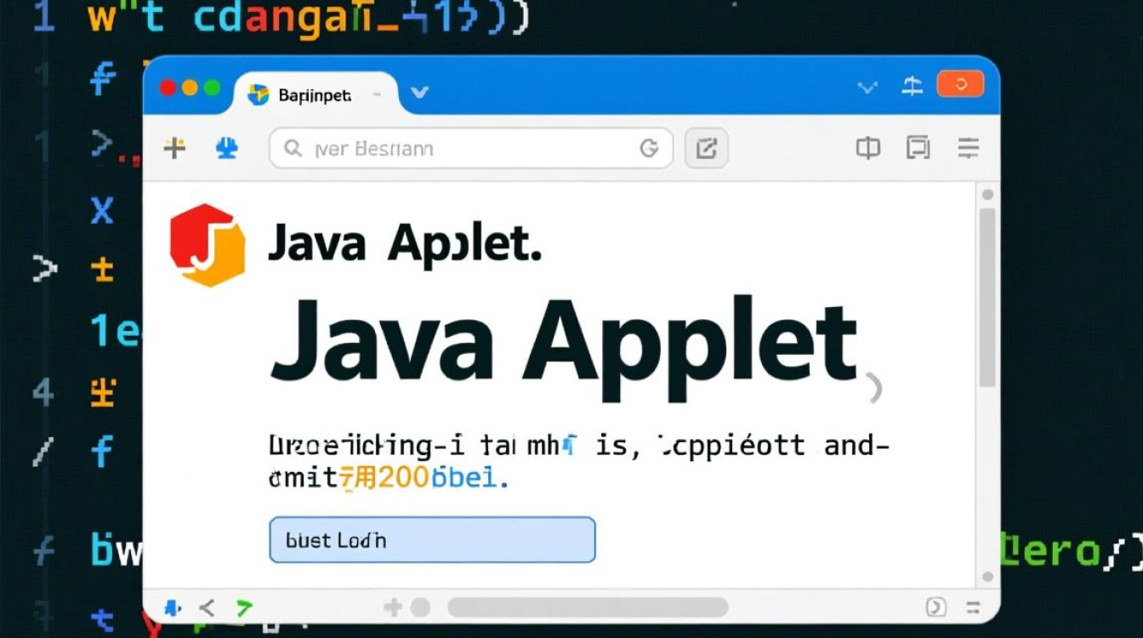Click the gray progress bar at the bottom
This screenshot has width=1143, height=638.
(x=591, y=607)
